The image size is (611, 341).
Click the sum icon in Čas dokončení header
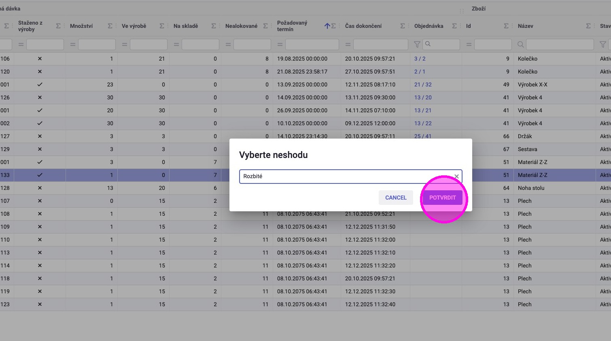pyautogui.click(x=403, y=26)
